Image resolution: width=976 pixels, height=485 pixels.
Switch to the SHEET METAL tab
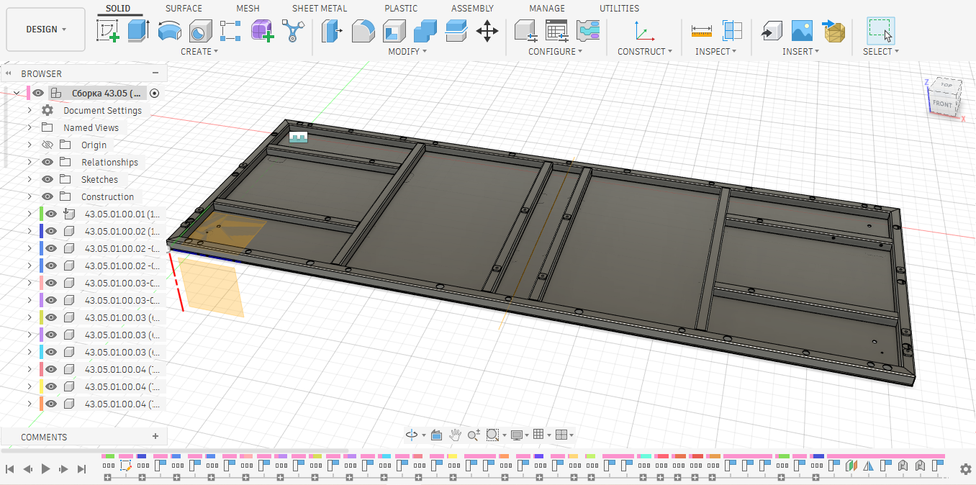(x=320, y=8)
